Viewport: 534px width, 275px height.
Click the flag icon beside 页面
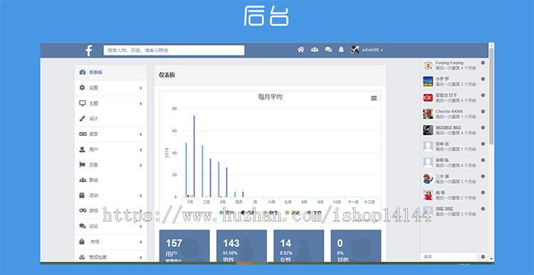pos(82,165)
